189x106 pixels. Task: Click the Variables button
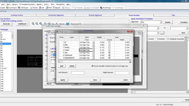click(184, 22)
